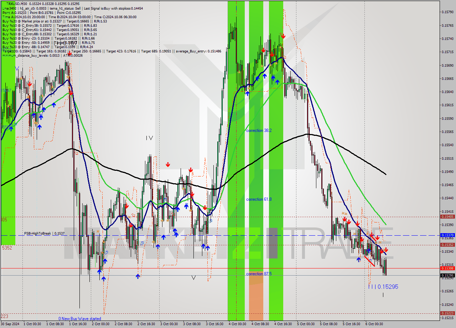Click the red 0.15308 price tag

447,268
